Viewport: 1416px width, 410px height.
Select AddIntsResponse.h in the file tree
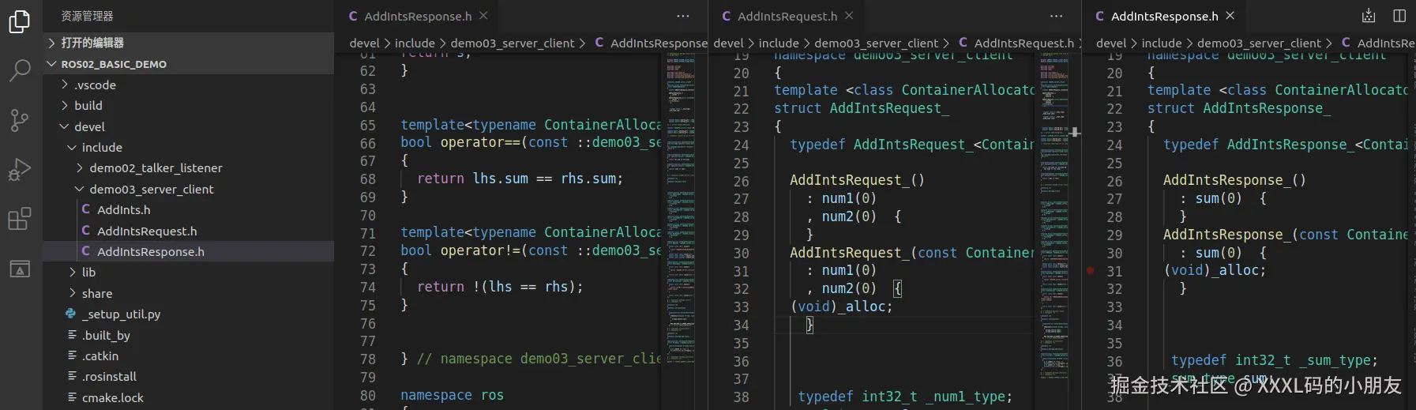coord(189,251)
